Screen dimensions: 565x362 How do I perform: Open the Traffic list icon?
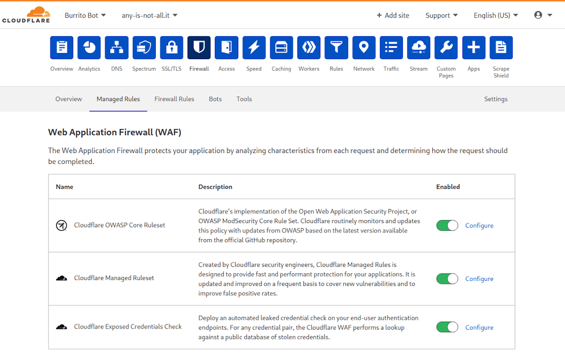pos(391,47)
